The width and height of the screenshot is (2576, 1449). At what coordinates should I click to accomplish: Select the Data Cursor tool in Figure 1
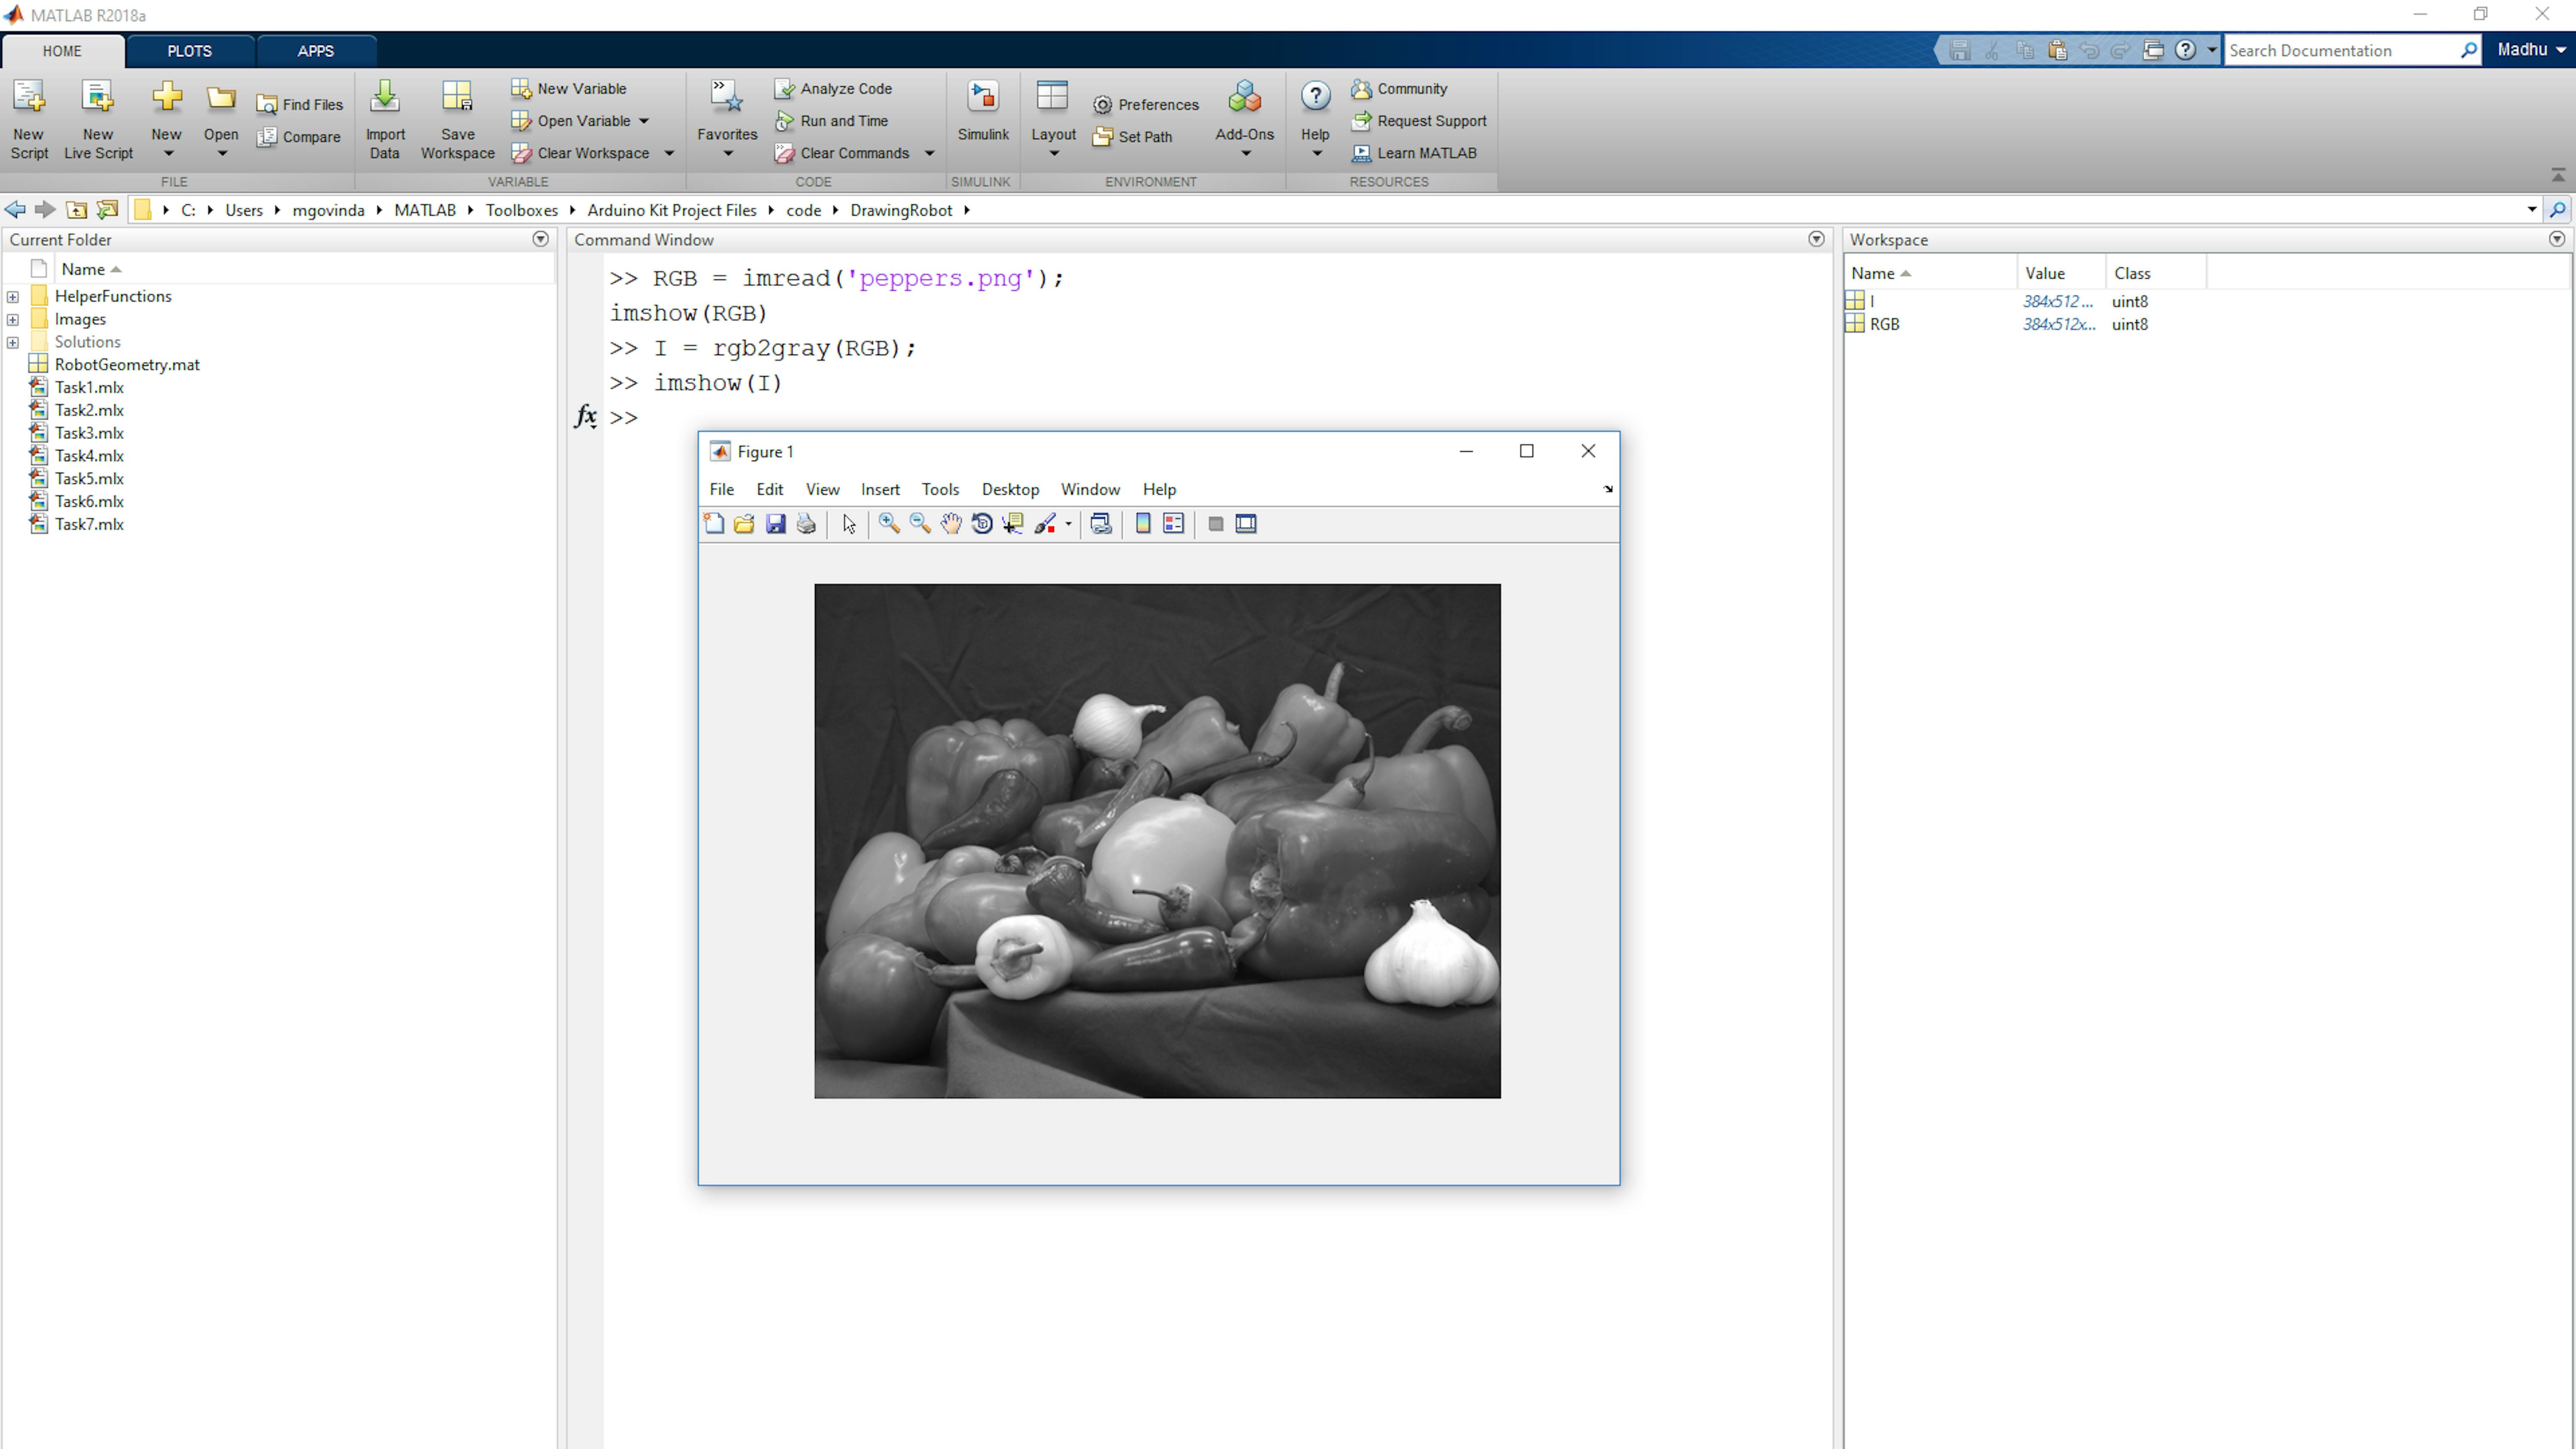[1013, 524]
